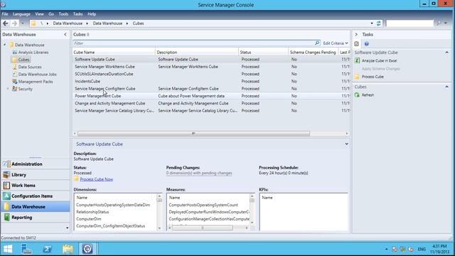
Task: Click the top-right search box
Action: tap(409, 23)
